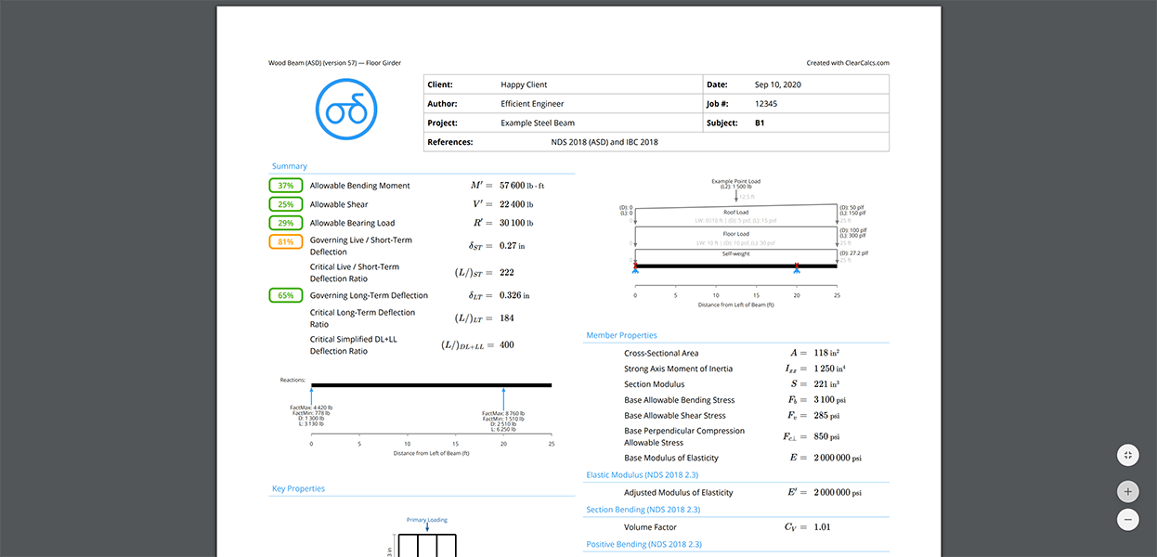The width and height of the screenshot is (1157, 557).
Task: Click the ClearCalcs bicycle logo
Action: click(x=345, y=109)
